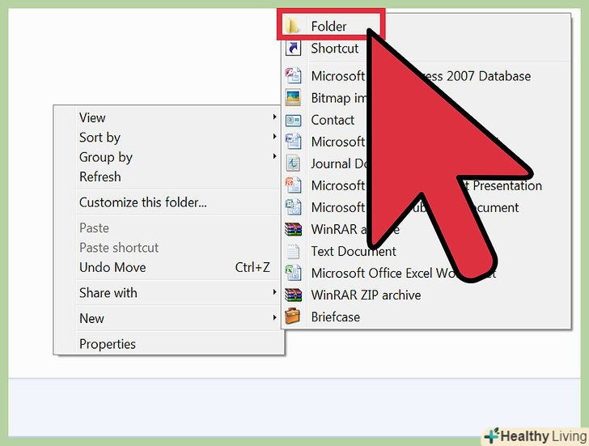Create a new Shortcut
Viewport: 589px width, 446px height.
click(426, 48)
